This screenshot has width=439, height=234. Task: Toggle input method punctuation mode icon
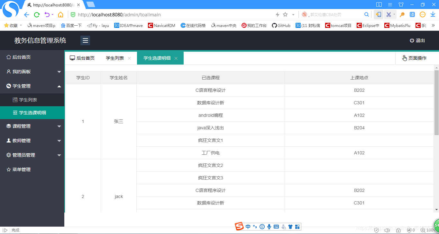[x=255, y=227]
